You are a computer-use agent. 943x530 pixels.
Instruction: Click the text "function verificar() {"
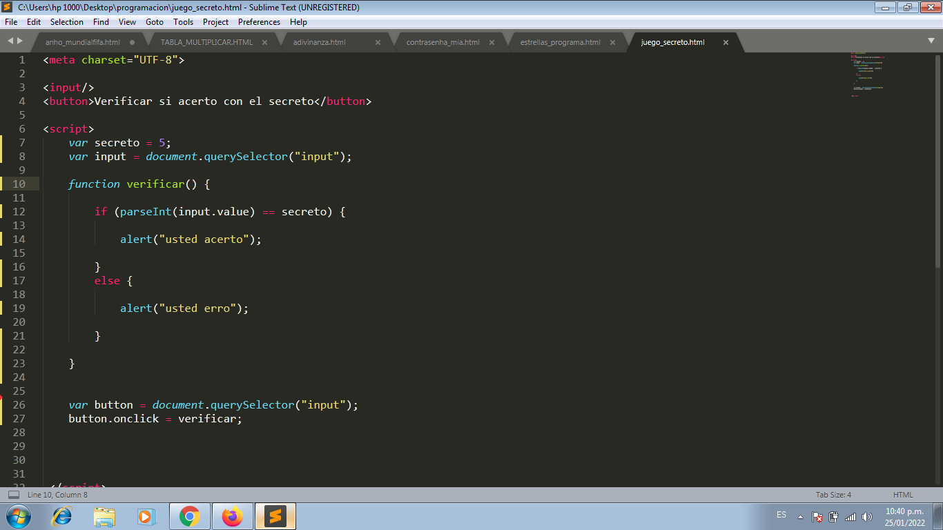pos(139,184)
